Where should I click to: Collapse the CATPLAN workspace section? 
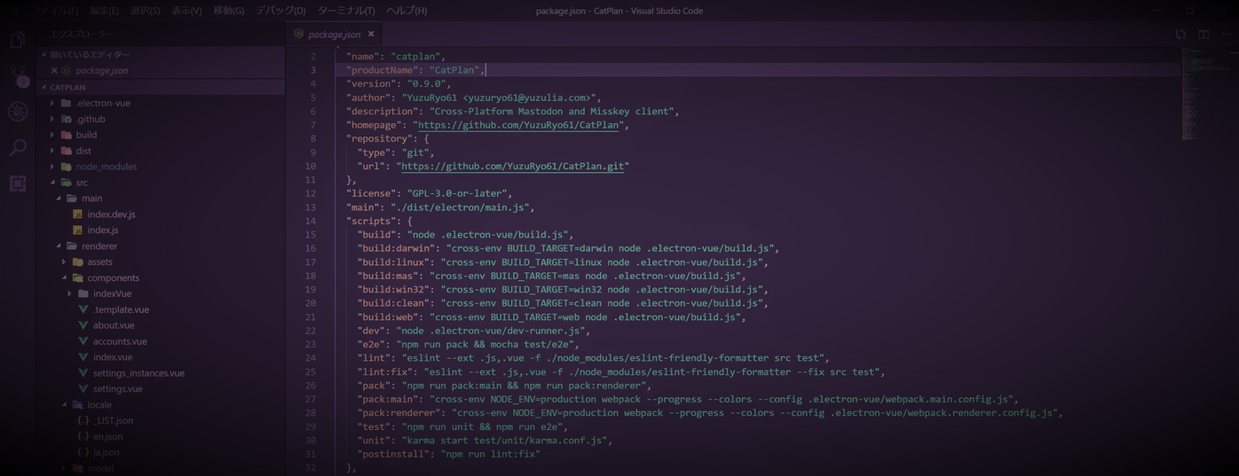[43, 88]
